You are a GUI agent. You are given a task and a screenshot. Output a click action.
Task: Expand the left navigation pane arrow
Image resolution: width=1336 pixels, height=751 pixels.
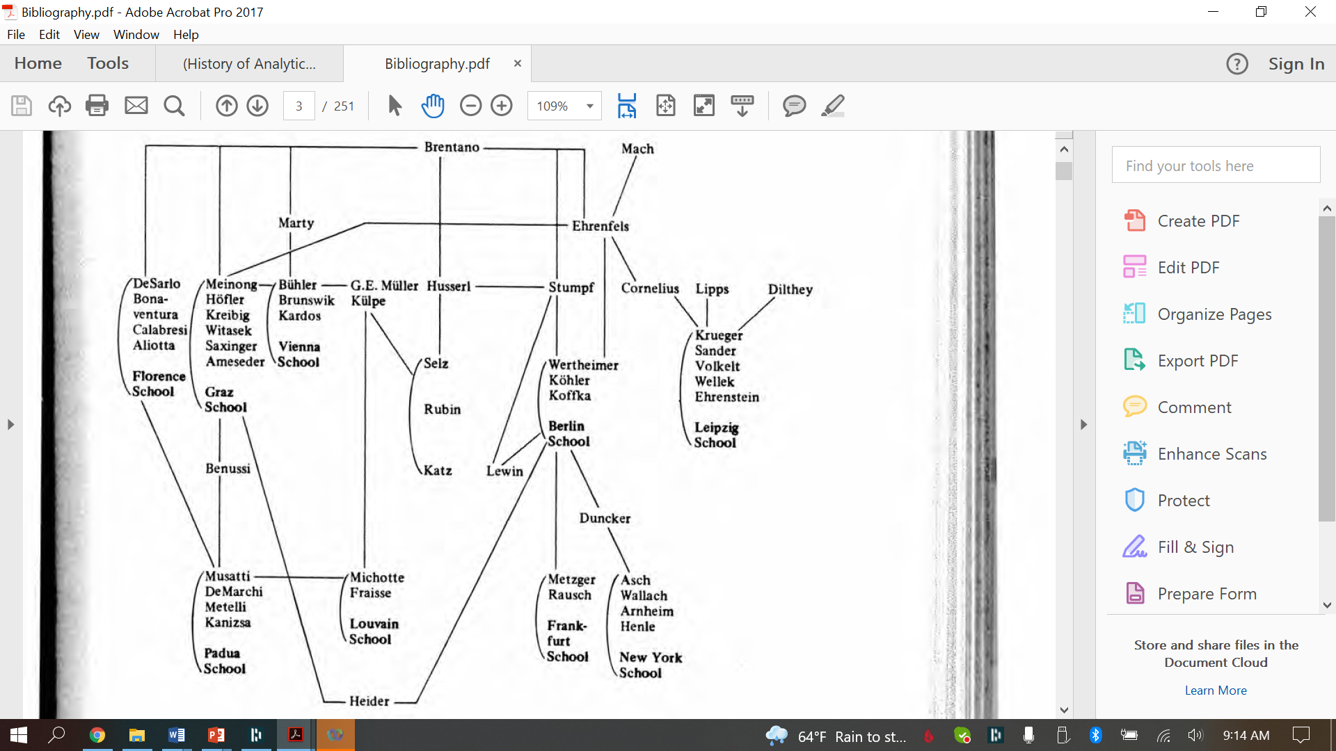pyautogui.click(x=10, y=424)
